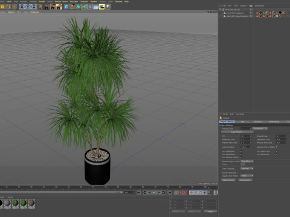Play animation forwards

click(154, 192)
